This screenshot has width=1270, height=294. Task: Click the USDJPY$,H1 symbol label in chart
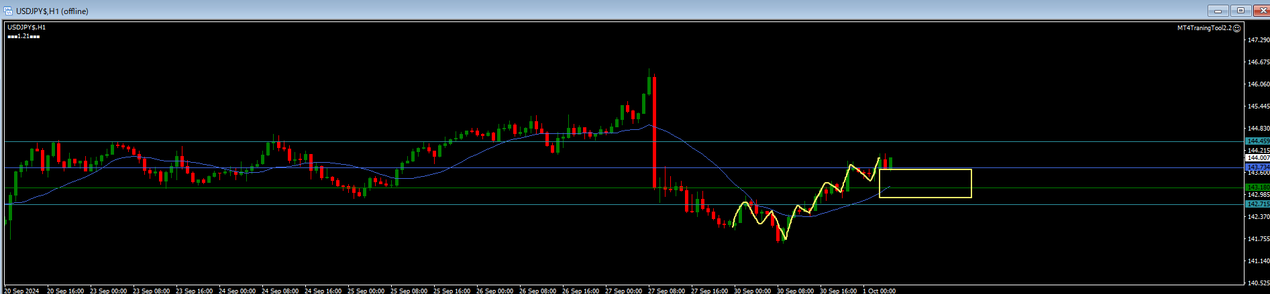tap(27, 27)
